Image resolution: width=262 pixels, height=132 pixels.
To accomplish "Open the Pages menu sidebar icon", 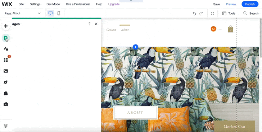I will 6,38.
